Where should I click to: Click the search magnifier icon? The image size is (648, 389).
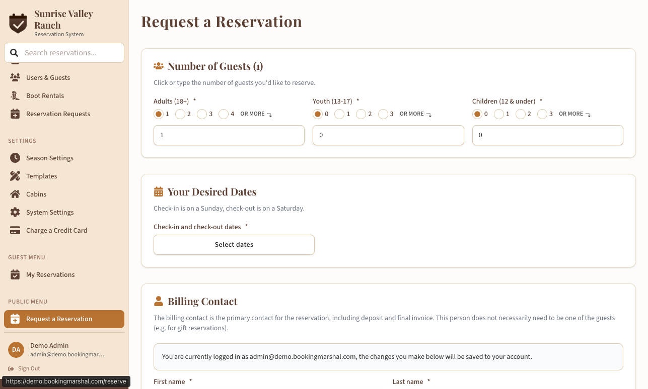(14, 53)
